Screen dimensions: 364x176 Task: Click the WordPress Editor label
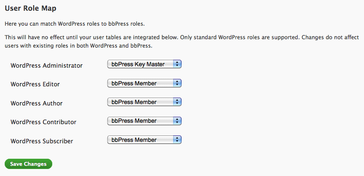tap(35, 84)
